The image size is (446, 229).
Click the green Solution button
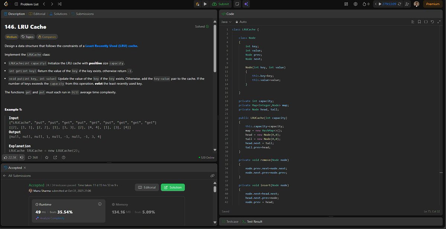coord(173,187)
